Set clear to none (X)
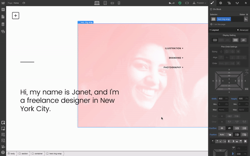This screenshot has height=156, width=250. tap(222, 122)
